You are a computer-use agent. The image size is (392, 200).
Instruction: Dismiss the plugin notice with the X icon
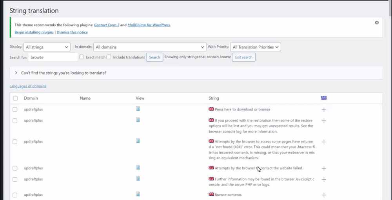click(x=377, y=23)
